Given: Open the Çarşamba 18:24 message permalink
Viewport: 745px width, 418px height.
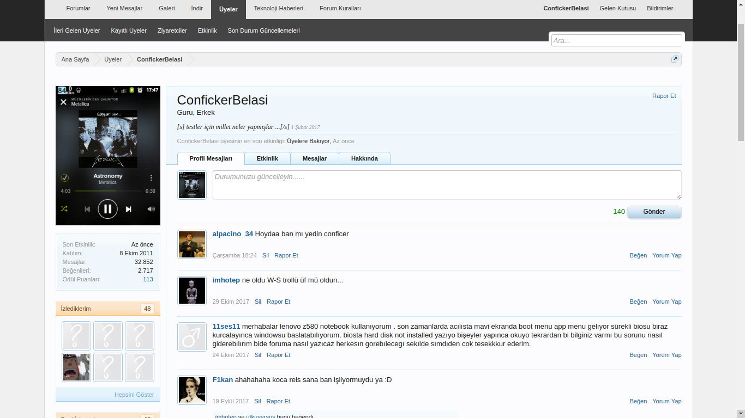Looking at the screenshot, I should 235,255.
